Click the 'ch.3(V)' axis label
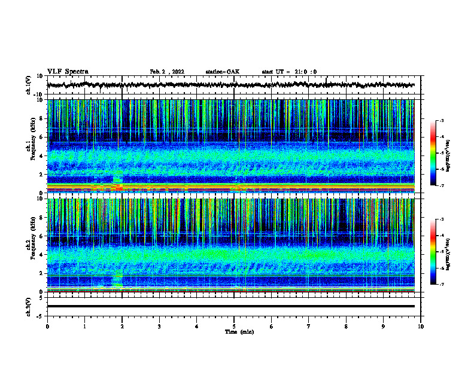The height and width of the screenshot is (366, 474). pyautogui.click(x=29, y=307)
